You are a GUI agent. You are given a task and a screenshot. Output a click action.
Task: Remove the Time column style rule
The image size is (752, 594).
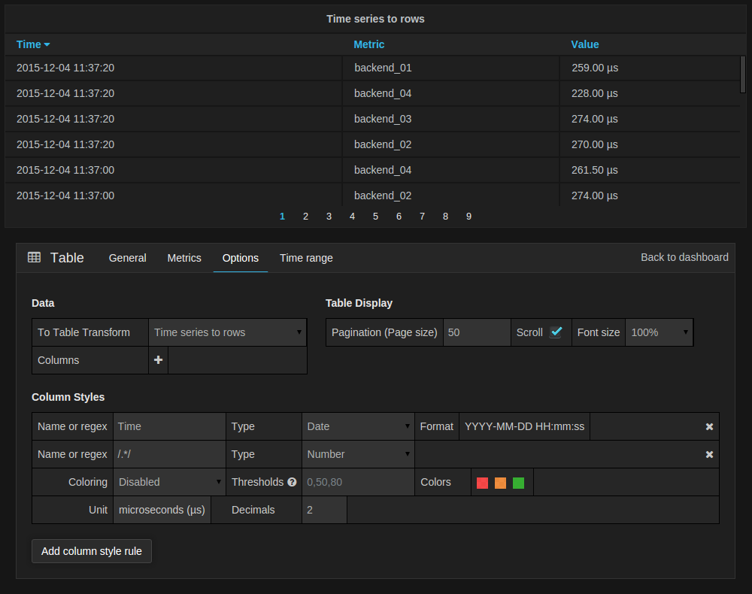point(709,426)
